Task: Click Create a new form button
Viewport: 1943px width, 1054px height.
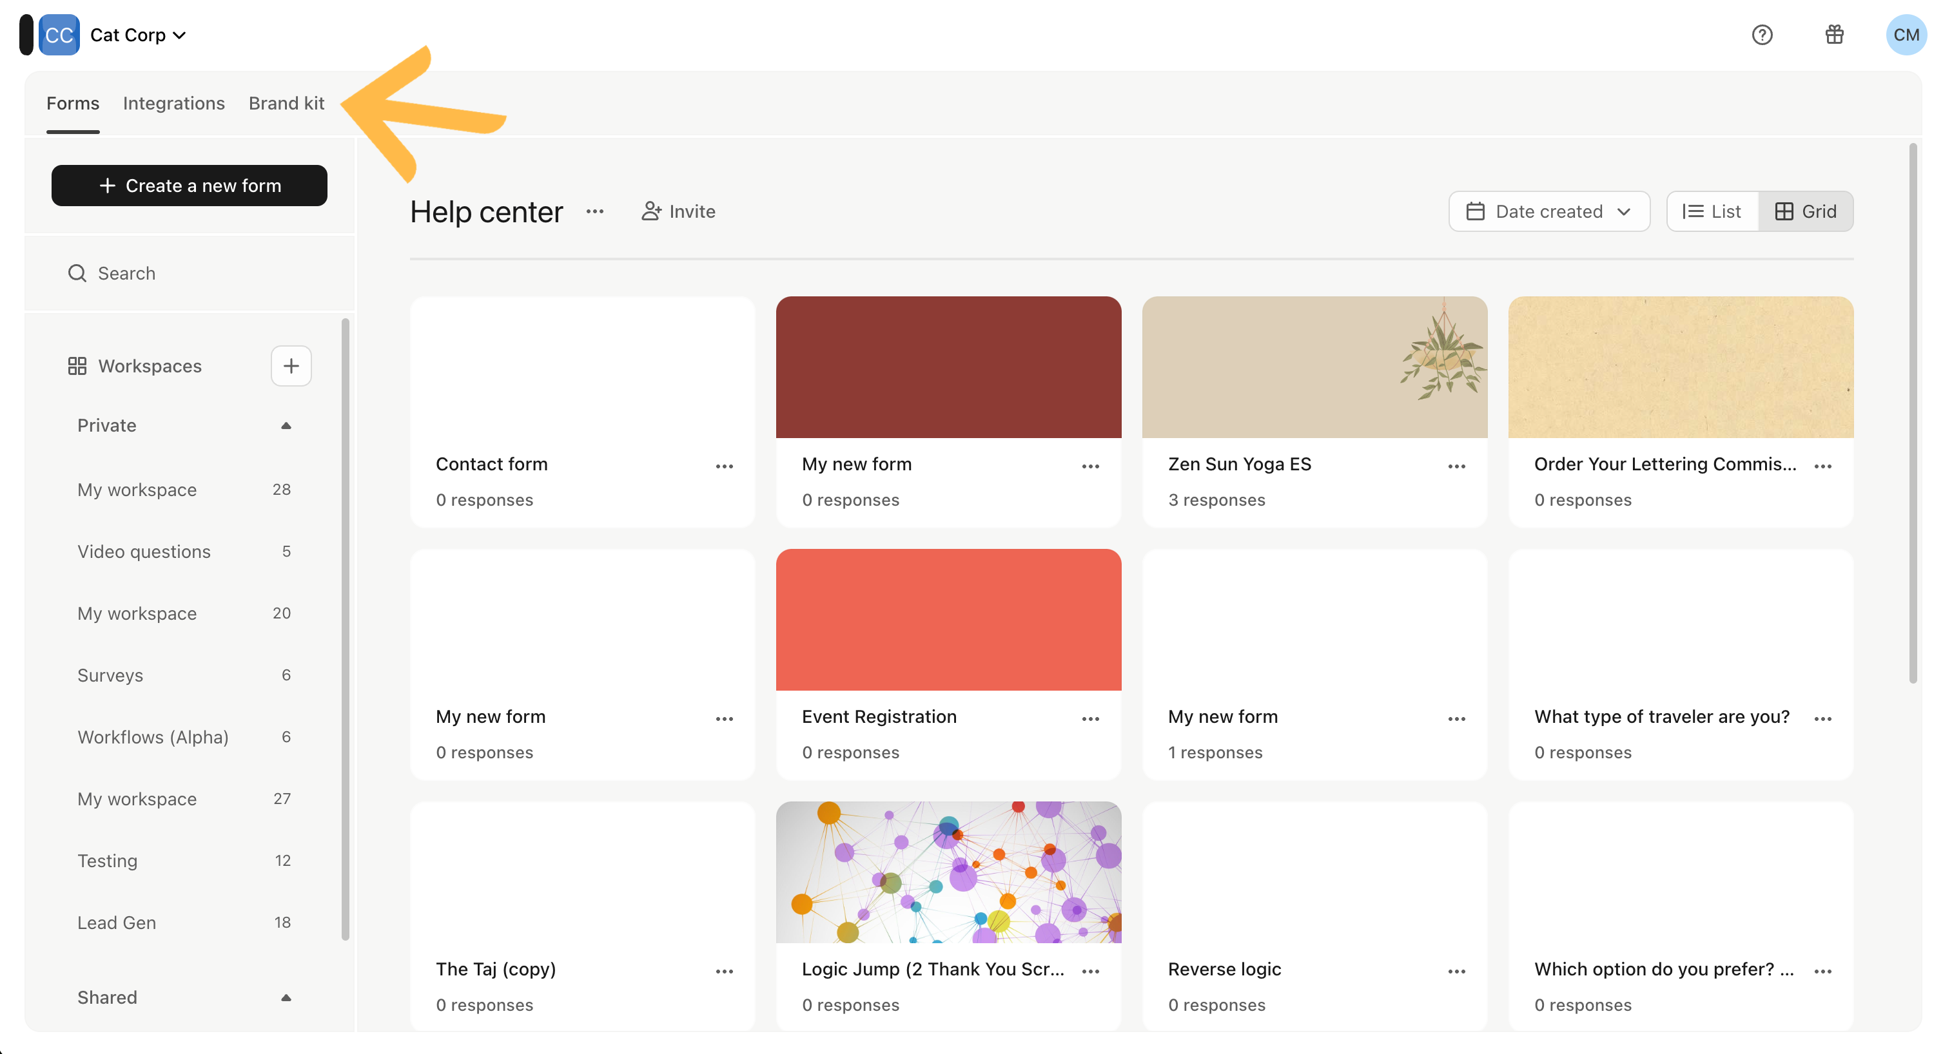Action: tap(190, 186)
